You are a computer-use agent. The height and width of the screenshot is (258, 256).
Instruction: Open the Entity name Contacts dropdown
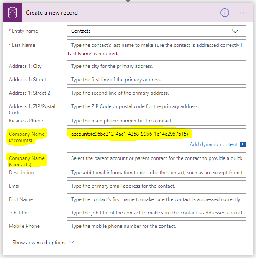click(x=156, y=31)
